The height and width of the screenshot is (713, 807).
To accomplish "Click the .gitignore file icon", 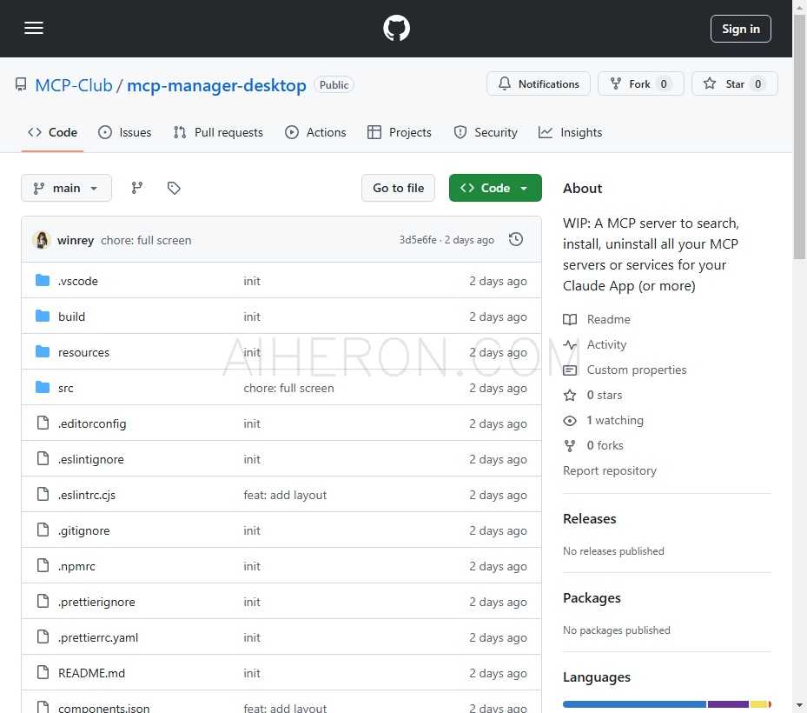I will [x=43, y=530].
